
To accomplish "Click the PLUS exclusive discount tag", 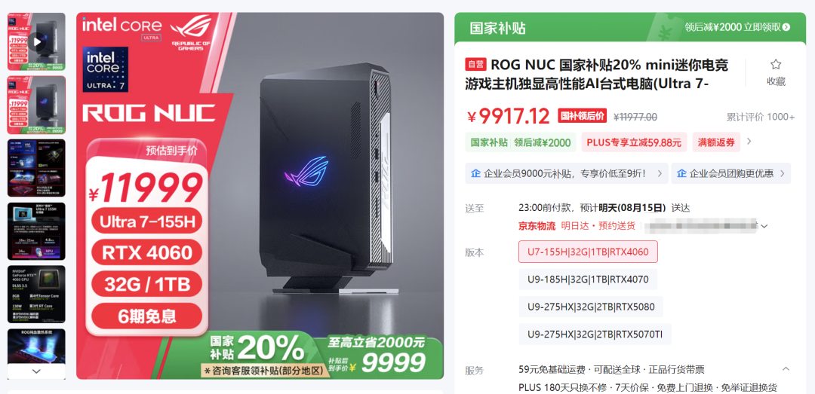I will pos(634,142).
